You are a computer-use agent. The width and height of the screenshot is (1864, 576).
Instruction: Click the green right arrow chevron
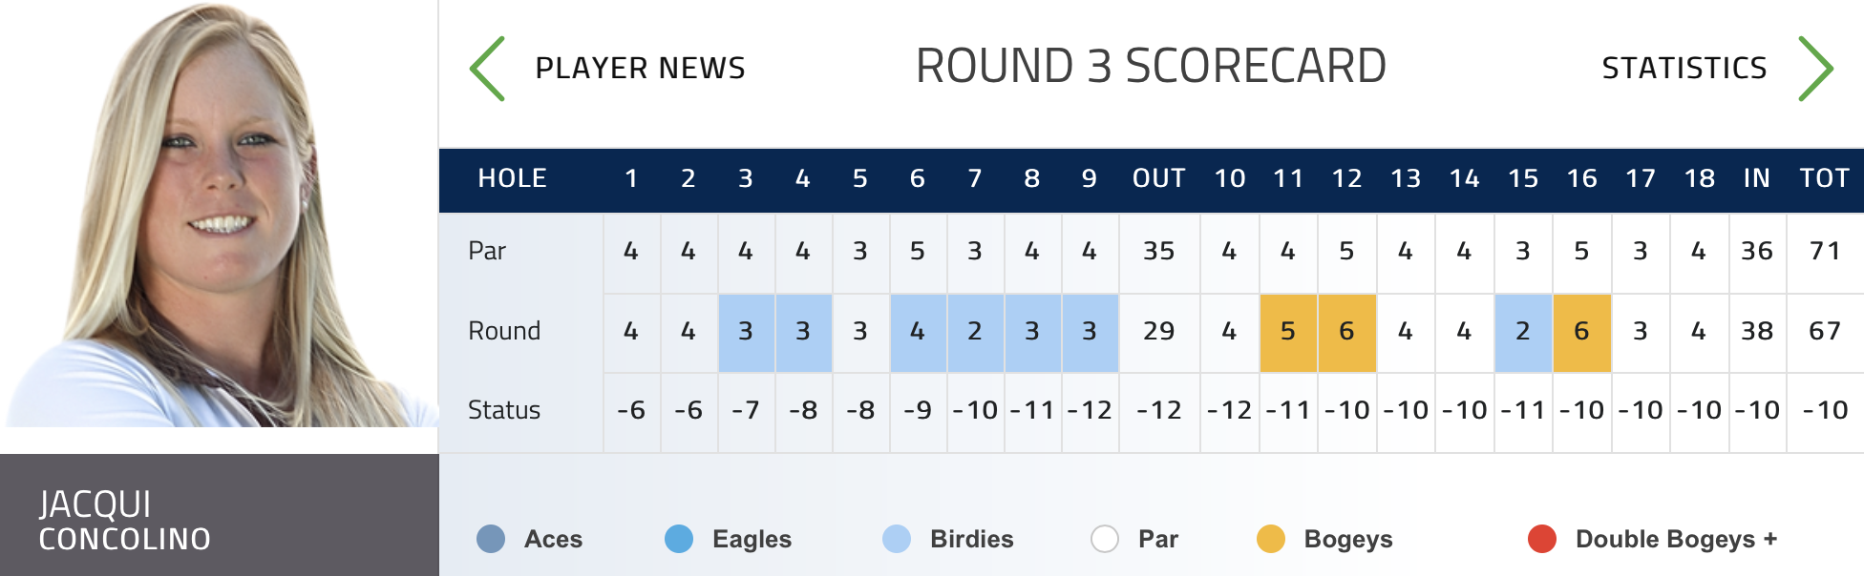[x=1814, y=69]
